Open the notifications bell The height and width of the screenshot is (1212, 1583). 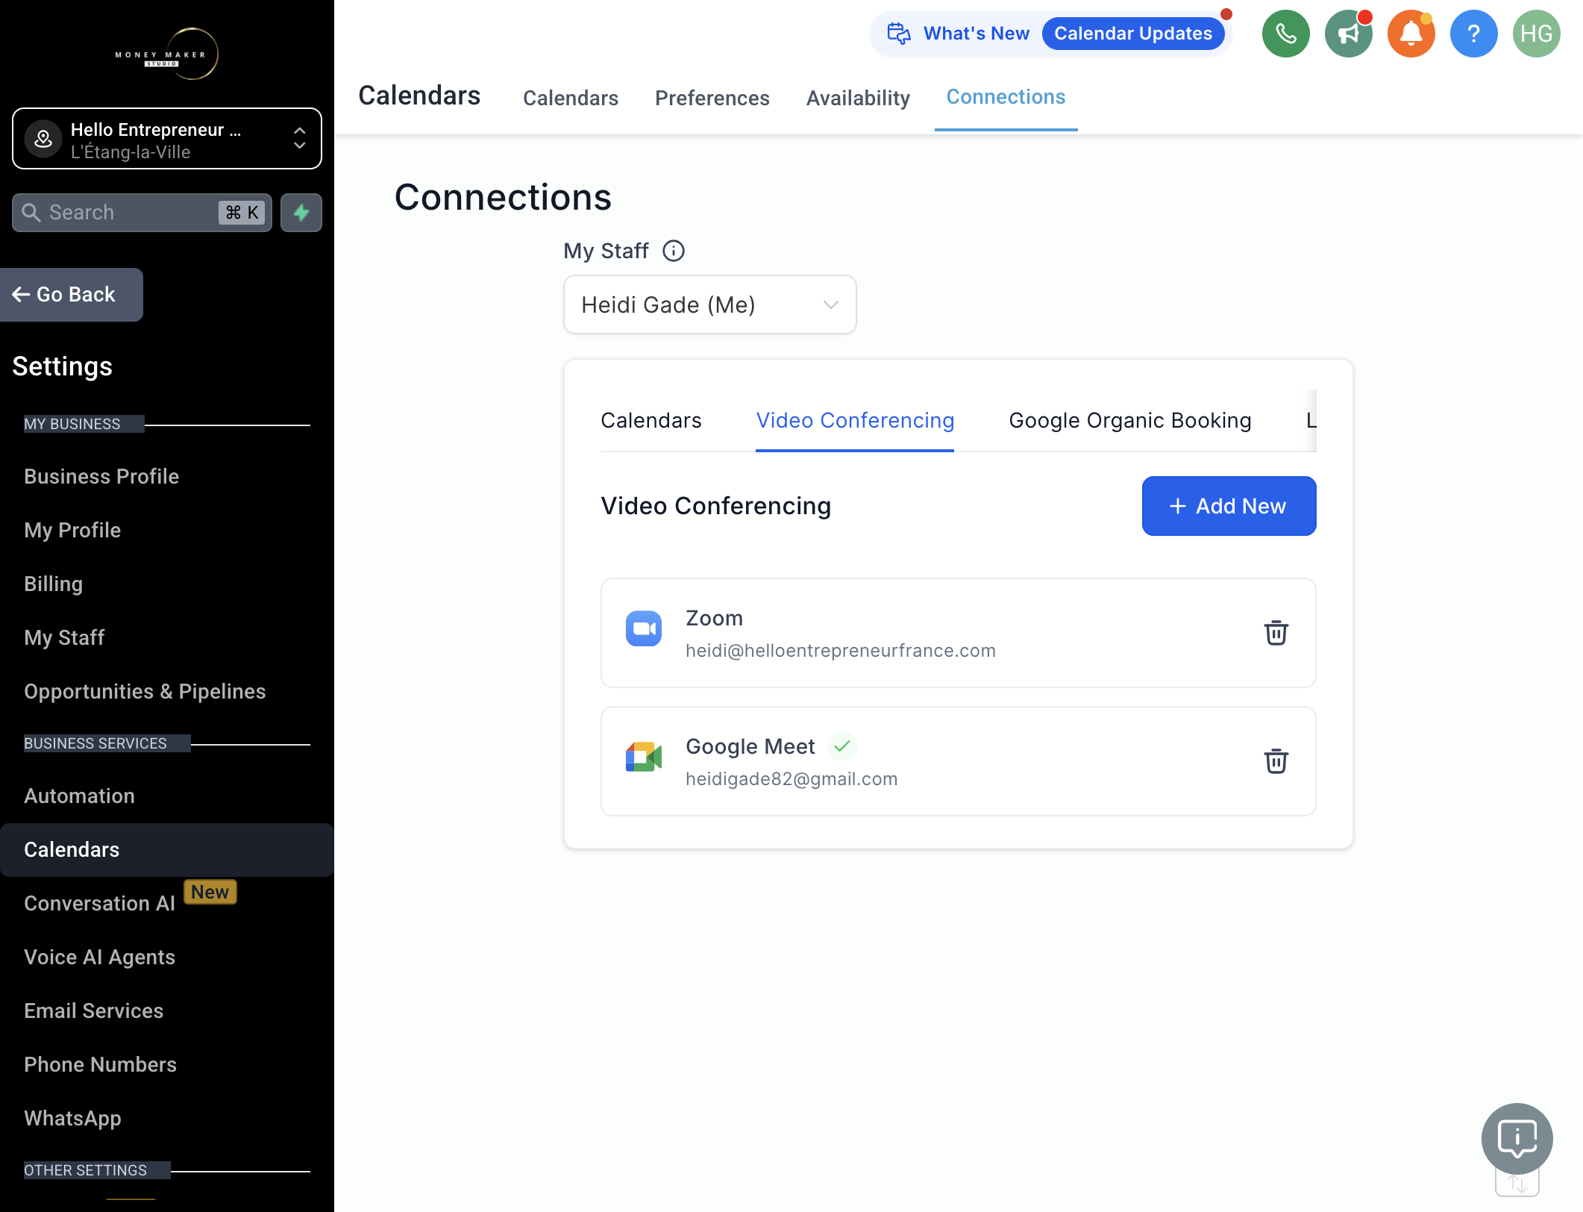pos(1411,34)
